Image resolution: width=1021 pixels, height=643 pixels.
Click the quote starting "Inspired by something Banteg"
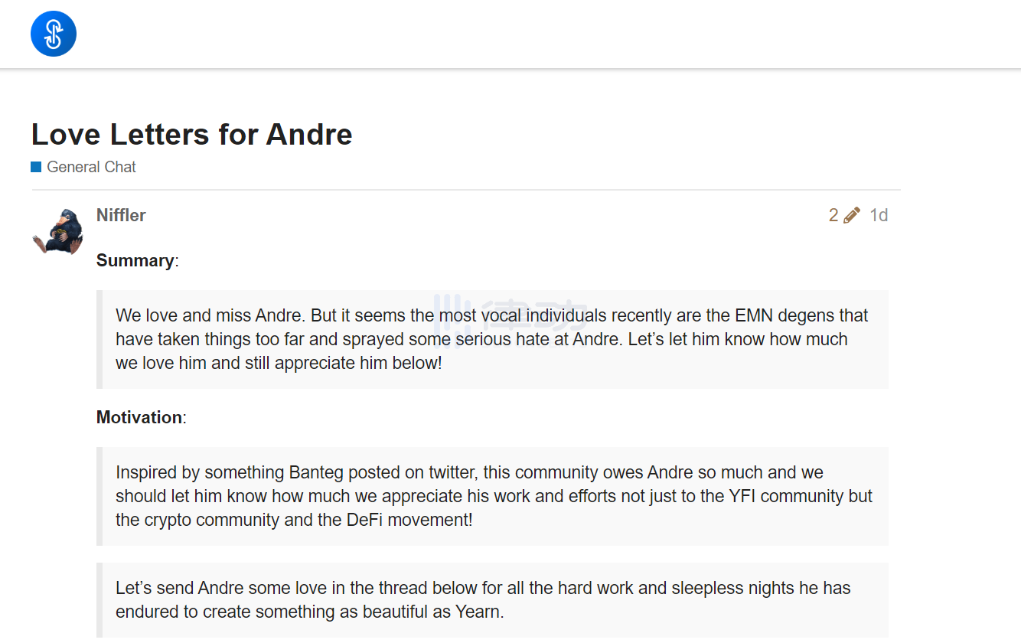(492, 496)
